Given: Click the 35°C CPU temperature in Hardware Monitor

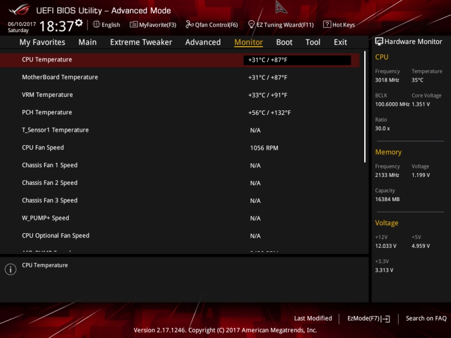Looking at the screenshot, I should point(417,80).
